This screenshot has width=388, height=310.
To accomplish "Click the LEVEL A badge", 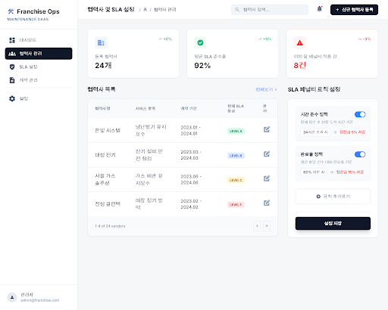I will tap(236, 131).
